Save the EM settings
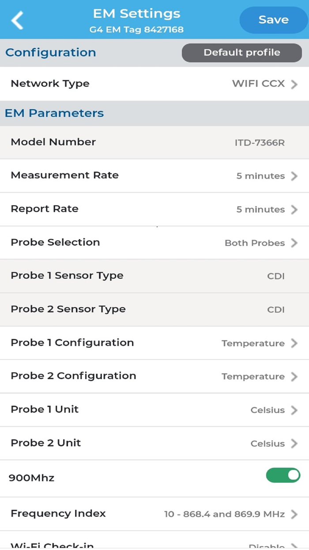This screenshot has height=550, width=309. point(273,20)
